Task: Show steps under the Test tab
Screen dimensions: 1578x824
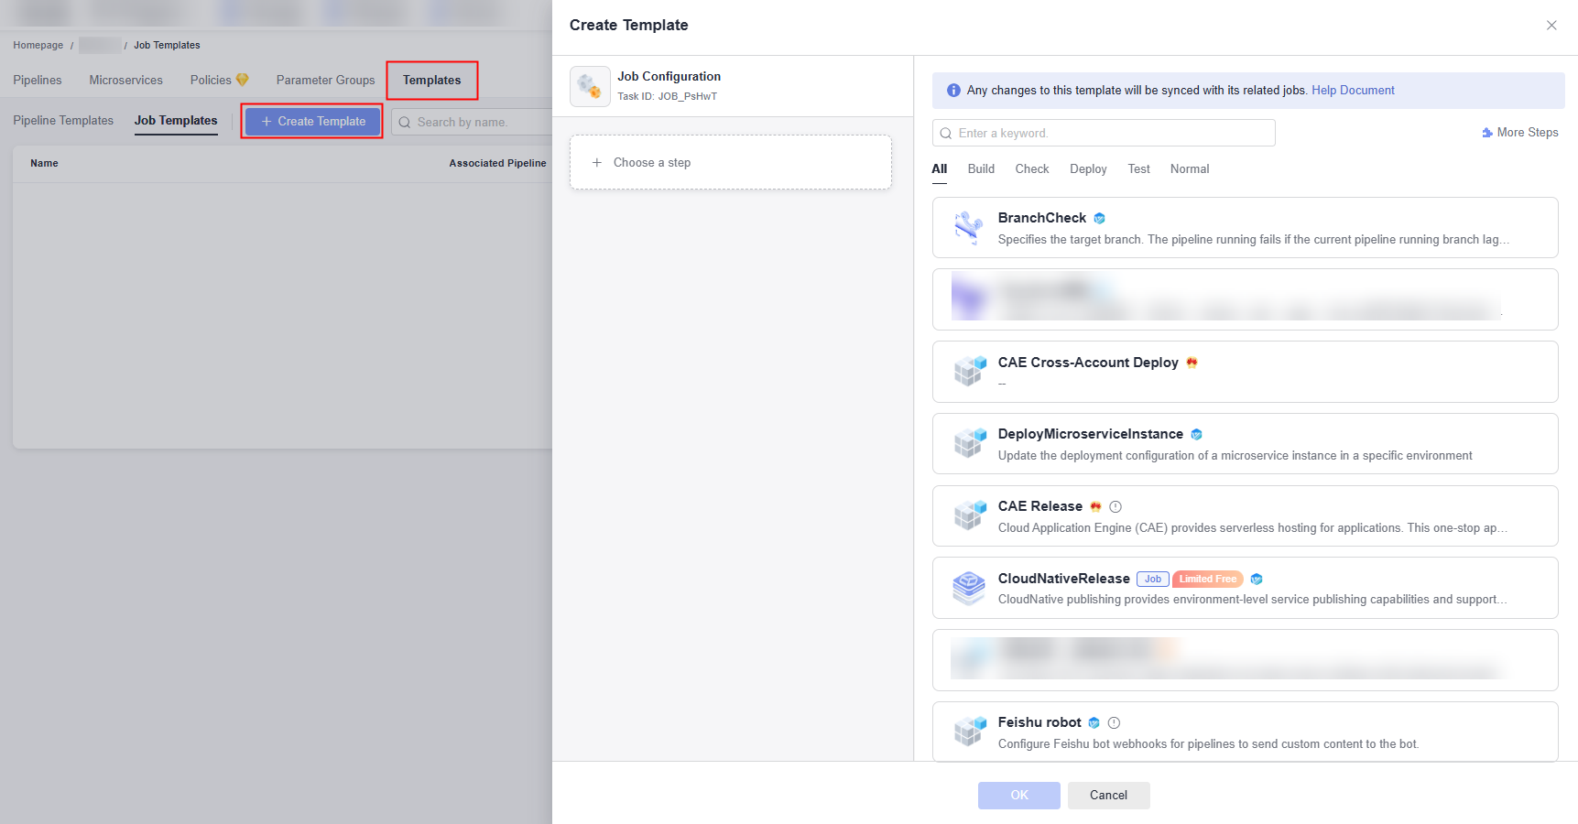Action: click(1138, 169)
